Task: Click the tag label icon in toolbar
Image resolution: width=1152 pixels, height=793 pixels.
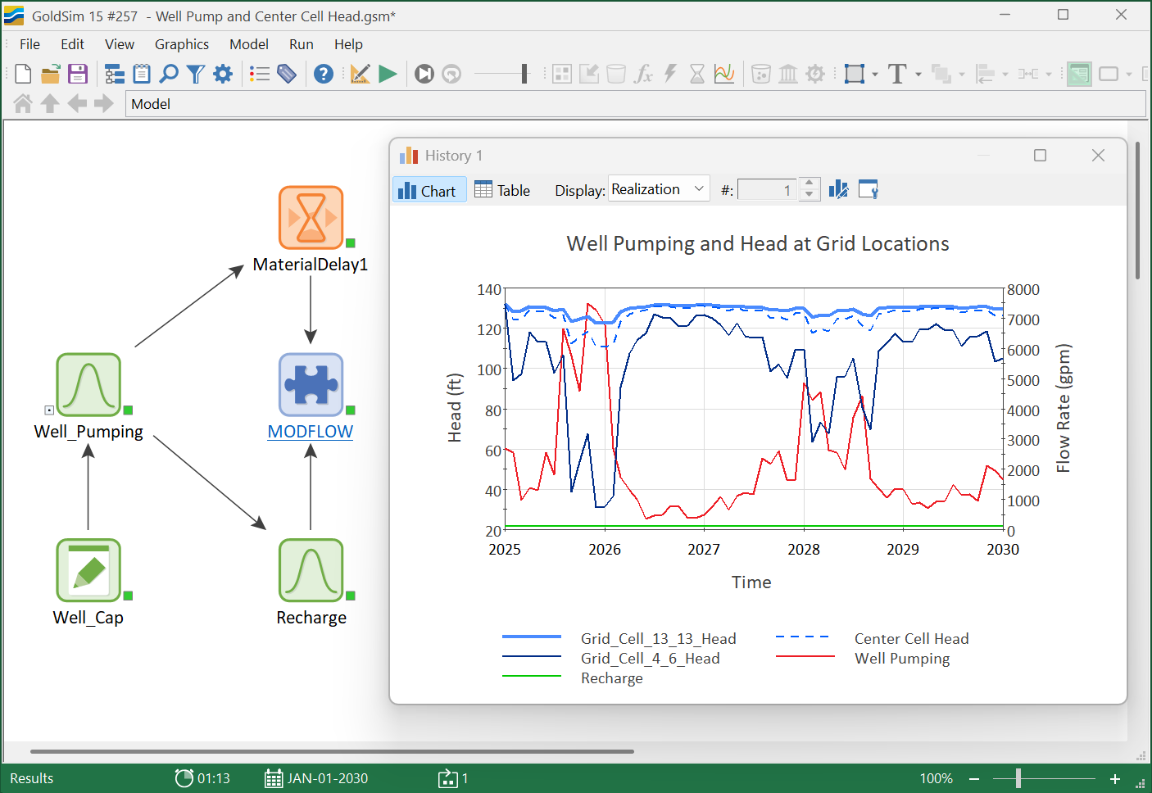Action: point(287,74)
